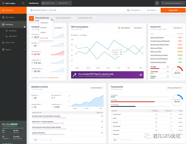Screen dimensions: 186x144
Task: Click the orange plus add-site button
Action: click(x=31, y=18)
